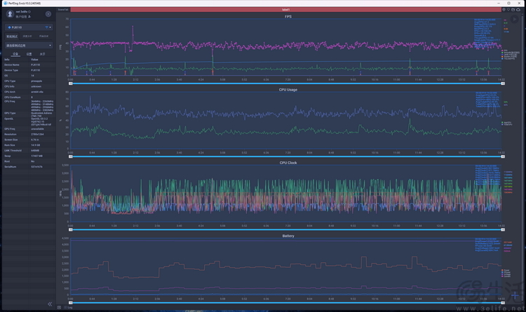526x312 pixels.
Task: Click the Battery chart right range handle
Action: [503, 303]
